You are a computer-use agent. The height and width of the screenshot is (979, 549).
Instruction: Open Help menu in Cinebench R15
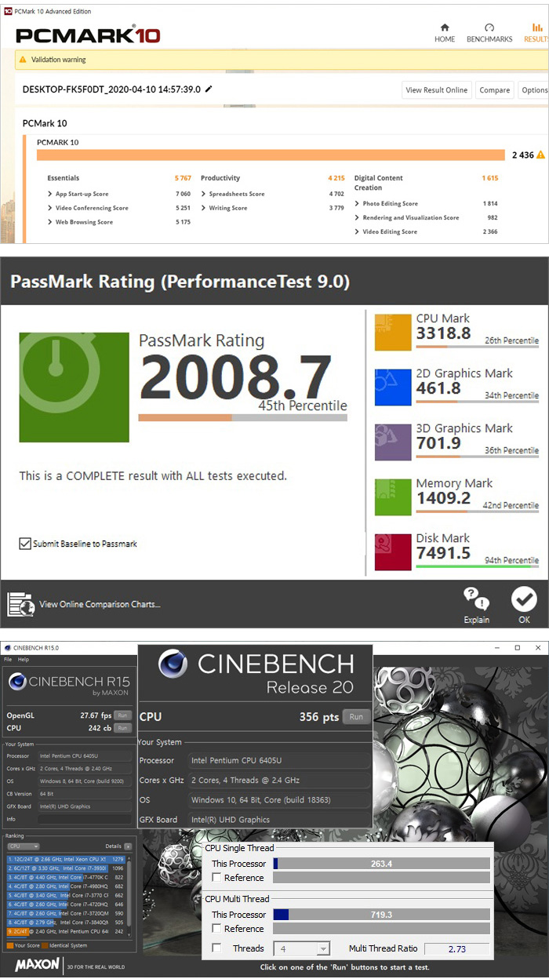coord(24,660)
